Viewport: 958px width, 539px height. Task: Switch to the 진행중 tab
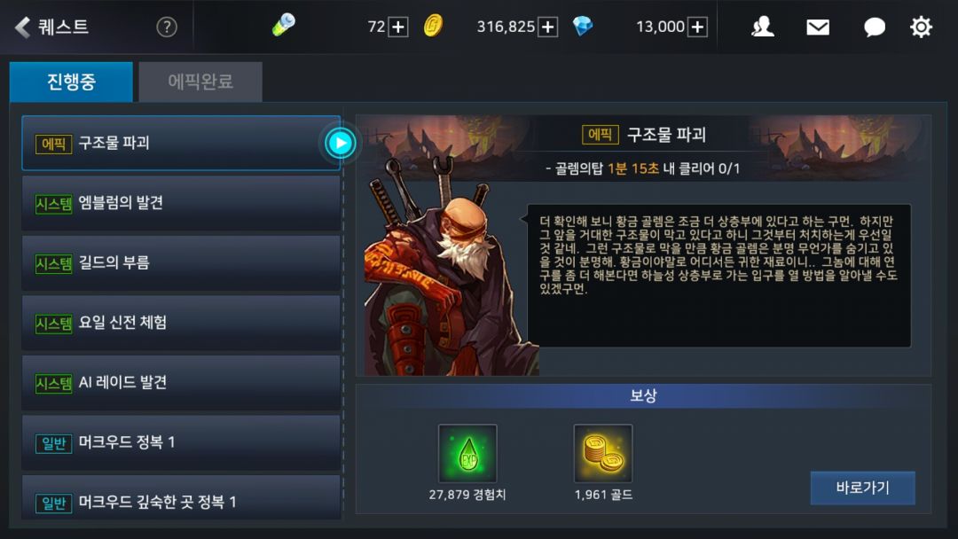pyautogui.click(x=71, y=82)
